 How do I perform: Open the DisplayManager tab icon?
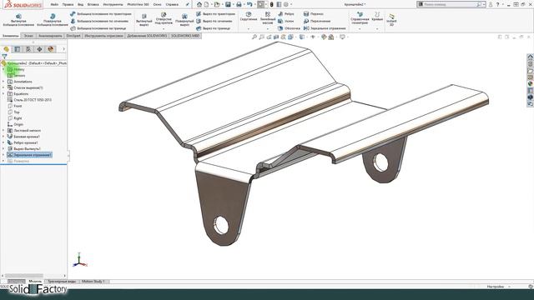click(x=51, y=49)
